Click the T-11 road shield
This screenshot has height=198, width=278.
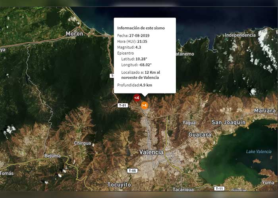(x=218, y=188)
